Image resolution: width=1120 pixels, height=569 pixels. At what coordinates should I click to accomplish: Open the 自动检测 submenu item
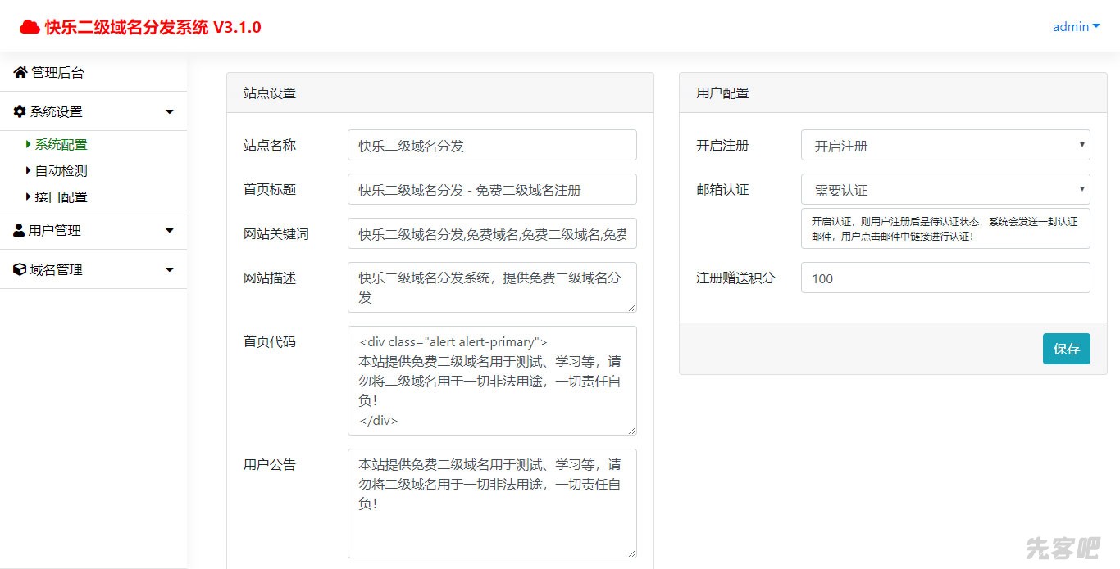tap(61, 170)
